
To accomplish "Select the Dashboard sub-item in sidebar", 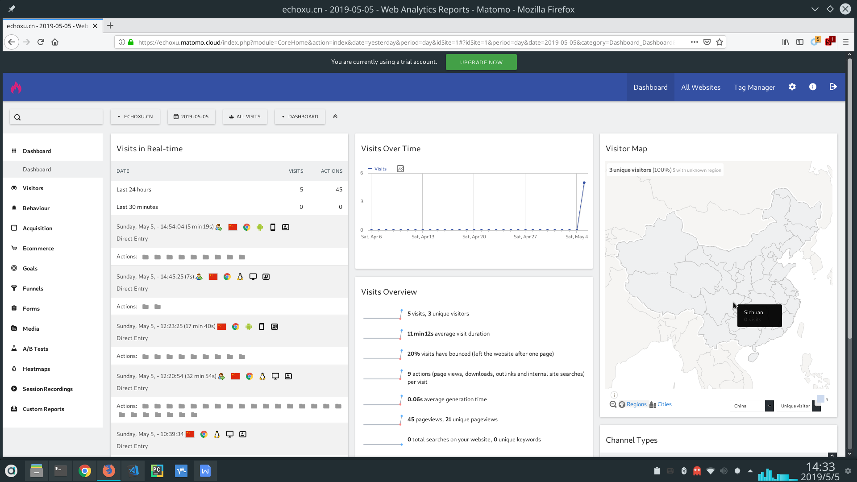I will (x=53, y=169).
